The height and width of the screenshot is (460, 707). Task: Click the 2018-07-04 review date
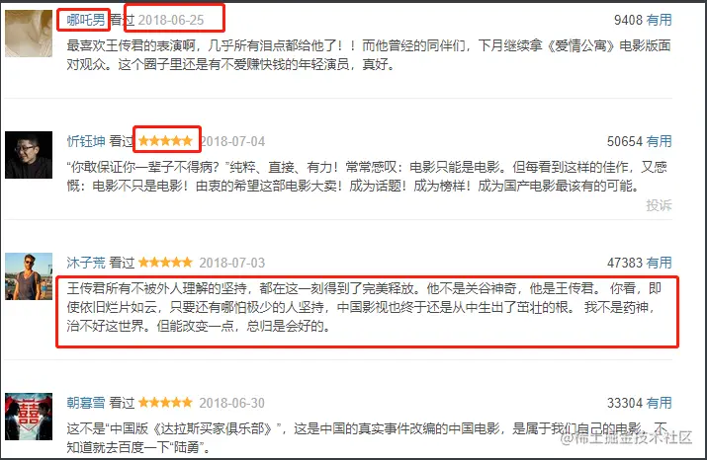point(232,141)
